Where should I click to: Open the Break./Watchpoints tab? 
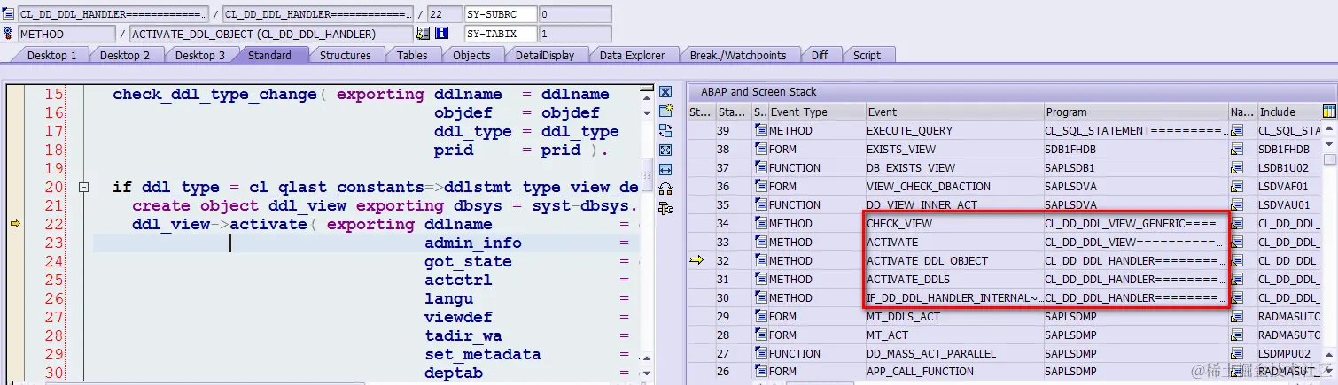pyautogui.click(x=738, y=55)
